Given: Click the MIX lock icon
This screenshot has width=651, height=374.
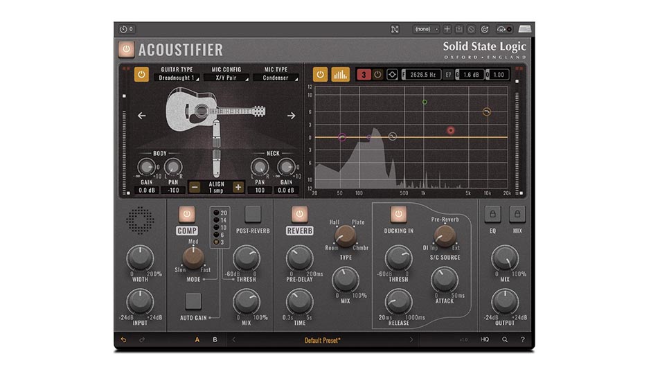Looking at the screenshot, I should (517, 213).
